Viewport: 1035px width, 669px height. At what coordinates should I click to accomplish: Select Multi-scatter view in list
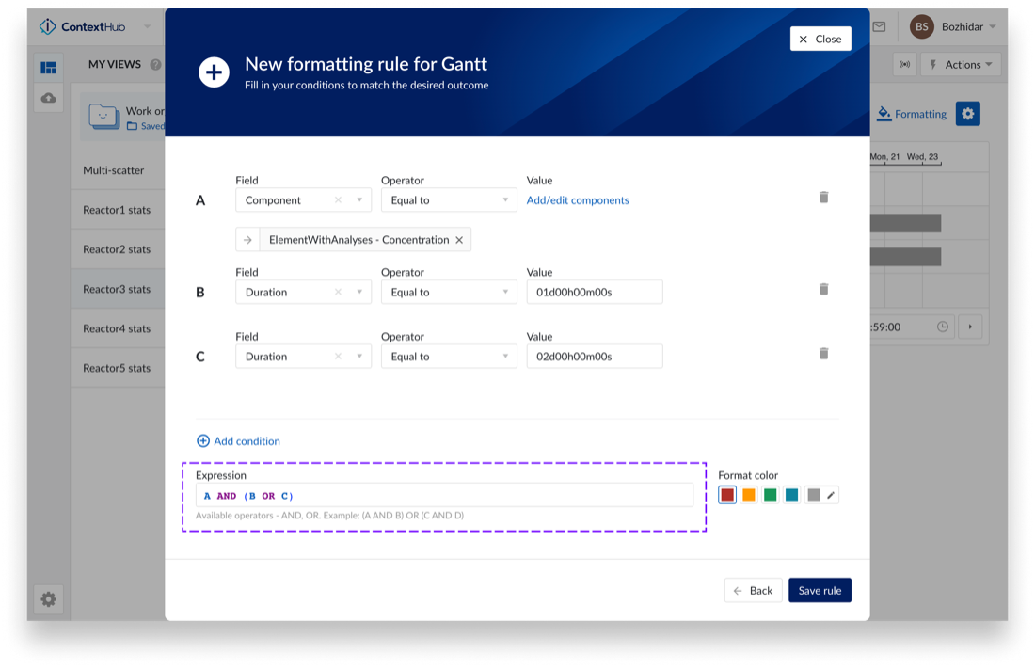pyautogui.click(x=114, y=170)
